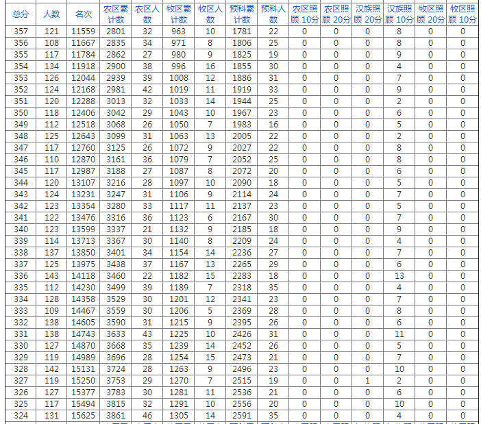The image size is (481, 424).
Task: Click the 预科累计数 column header
Action: tap(242, 14)
